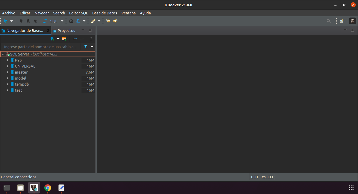Viewport: 358px width, 194px height.
Task: Open dropdown beside main toolbar new connection icon
Action: click(12, 21)
